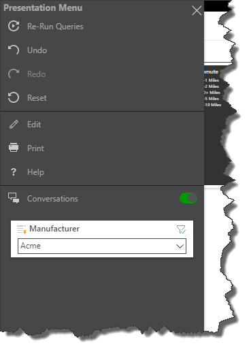The width and height of the screenshot is (251, 354).
Task: Click the Conversations speech bubbles icon
Action: [x=14, y=198]
